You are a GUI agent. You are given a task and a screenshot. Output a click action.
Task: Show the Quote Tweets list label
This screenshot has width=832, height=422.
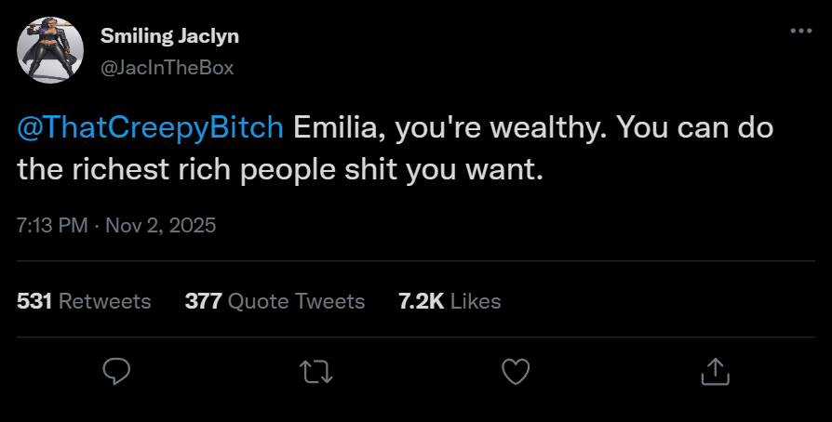click(296, 301)
